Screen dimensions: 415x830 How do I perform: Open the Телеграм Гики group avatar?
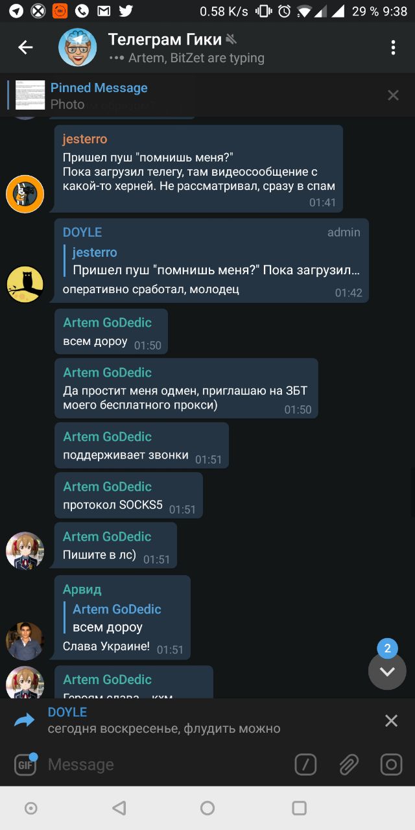pos(78,47)
